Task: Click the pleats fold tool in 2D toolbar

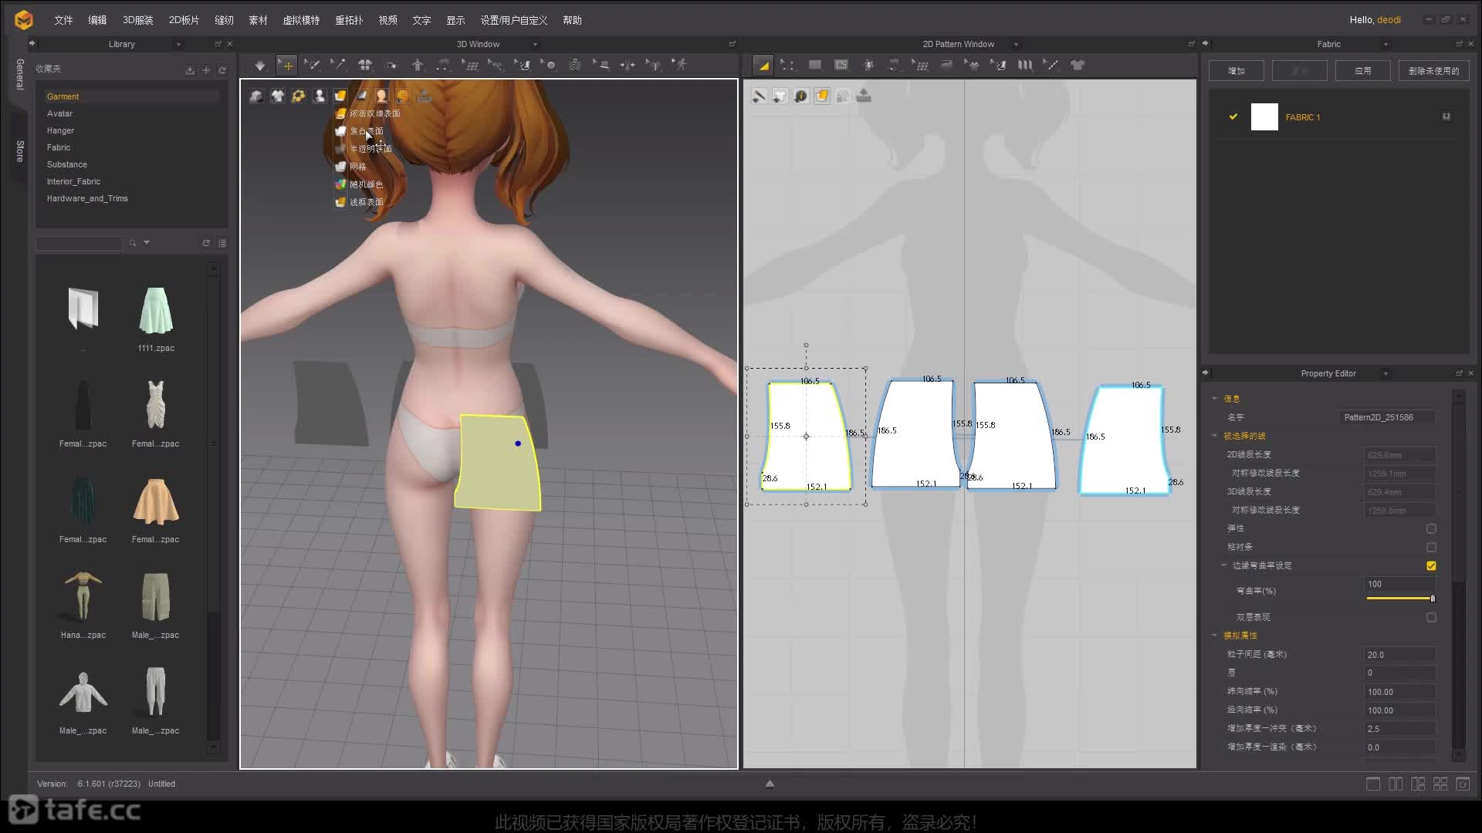Action: pyautogui.click(x=1025, y=66)
